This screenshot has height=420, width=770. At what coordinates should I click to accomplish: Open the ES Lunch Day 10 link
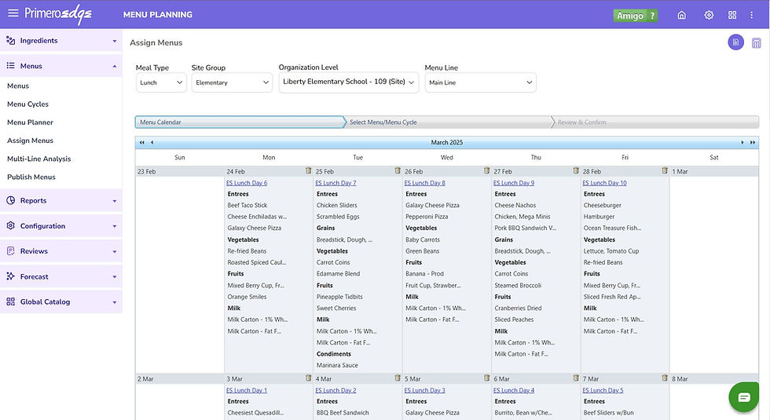[604, 182]
